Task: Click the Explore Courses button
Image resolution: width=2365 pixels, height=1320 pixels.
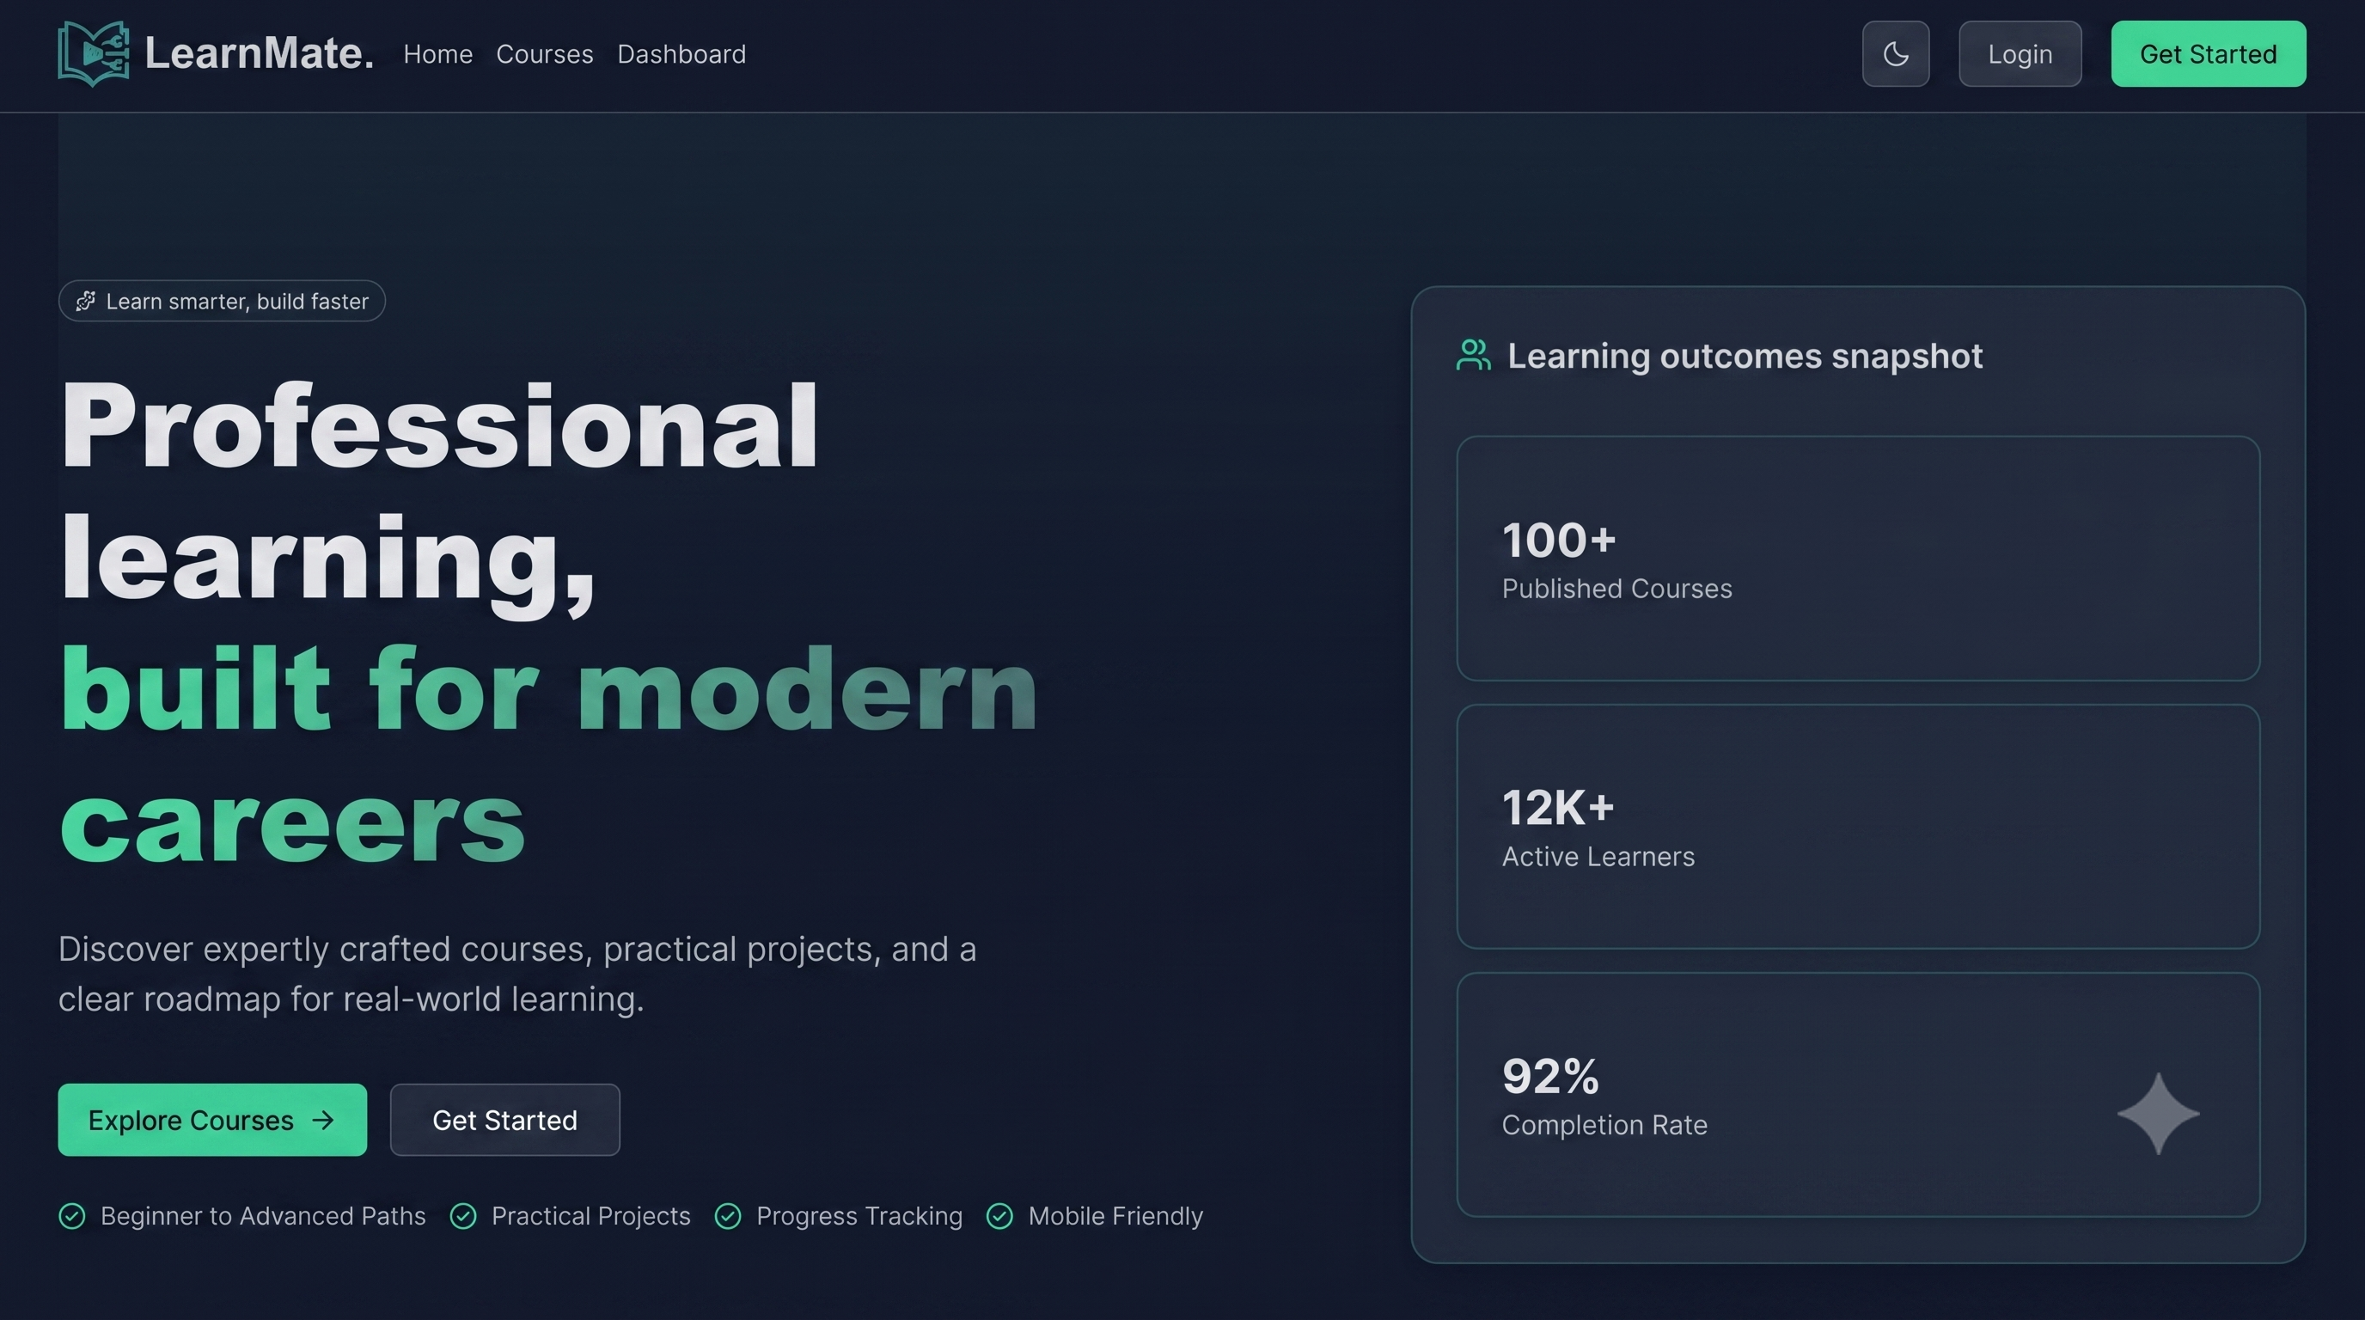Action: coord(212,1120)
